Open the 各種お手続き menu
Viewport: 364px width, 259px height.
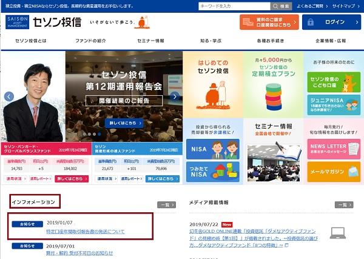(x=271, y=41)
